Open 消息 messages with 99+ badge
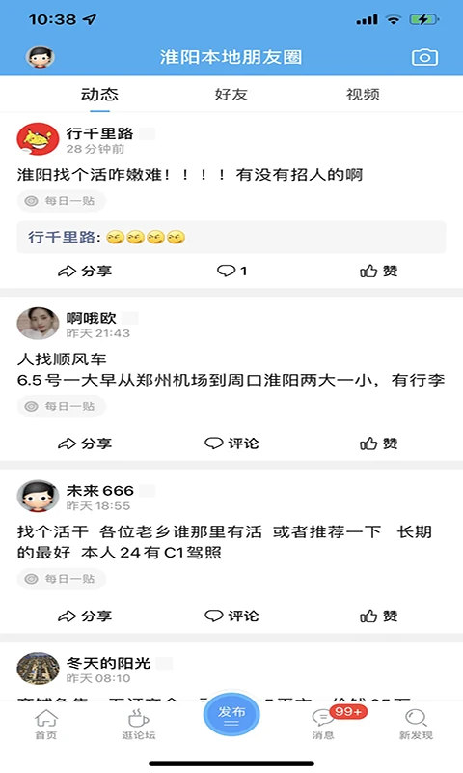463x773 pixels. [x=323, y=724]
